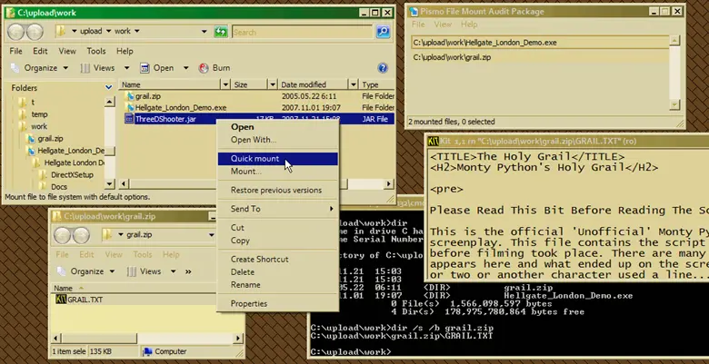Viewport: 709px width, 364px height.
Task: Choose Quick mount from the context menu
Action: pyautogui.click(x=254, y=158)
